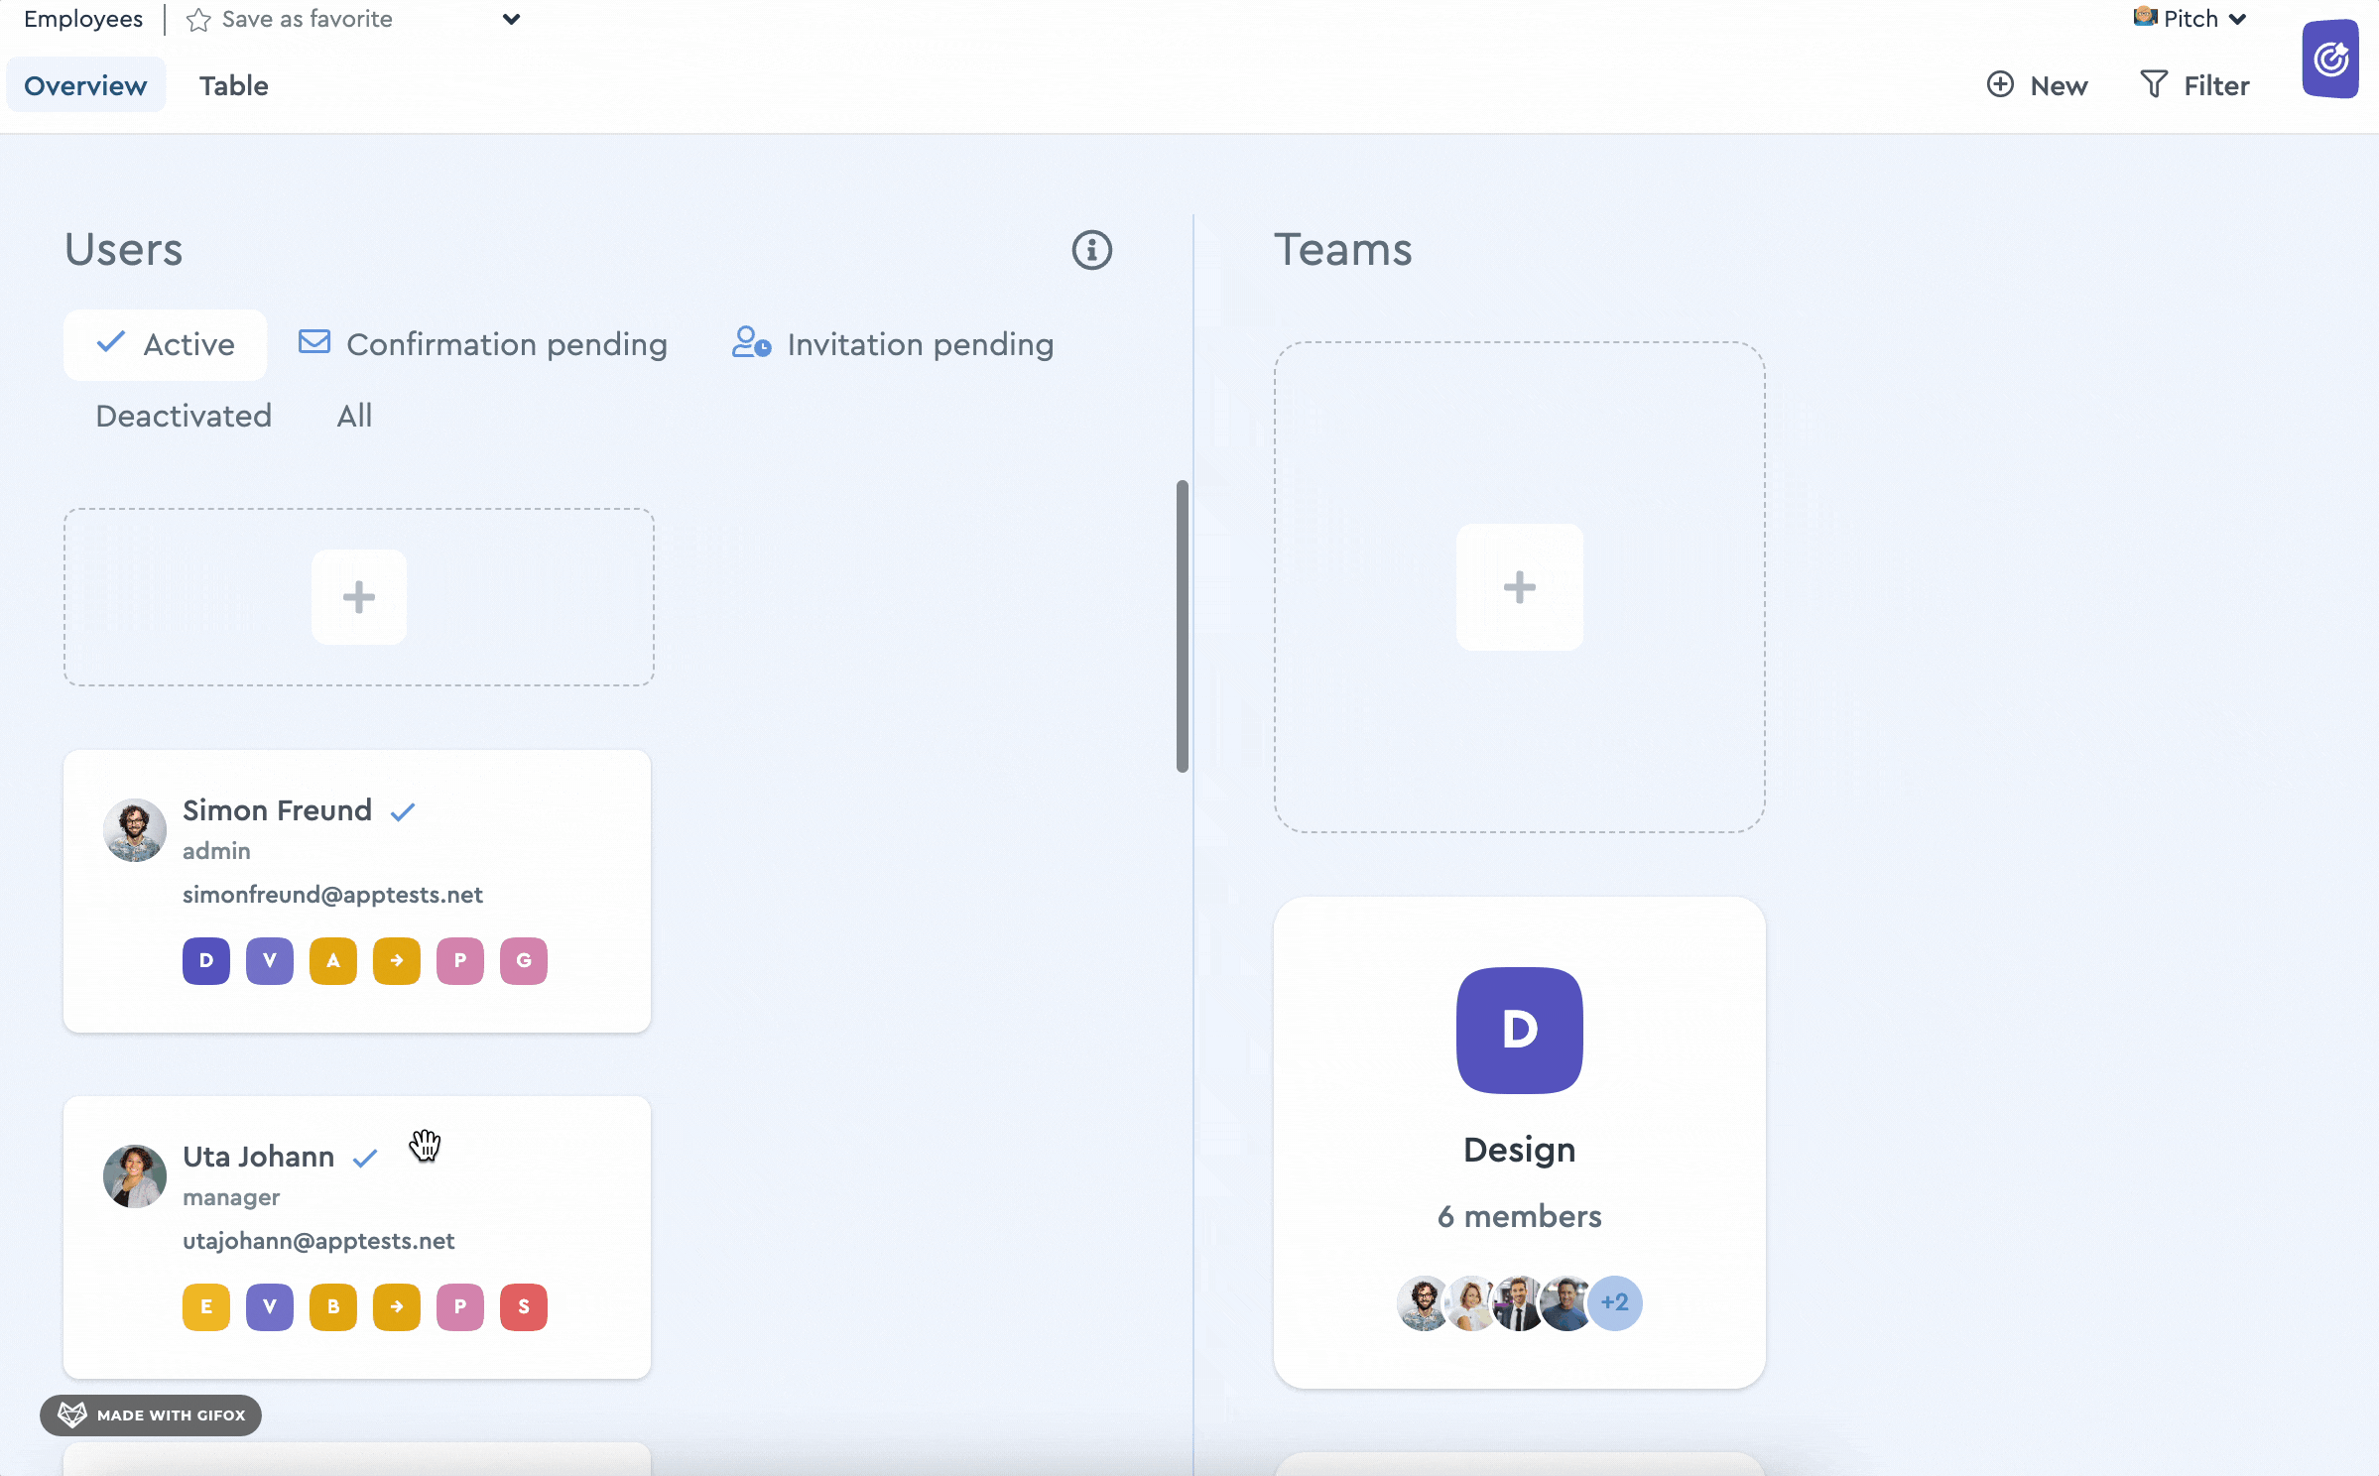Screen dimensions: 2379x1476
Task: Click the Design team D icon
Action: [x=1518, y=1030]
